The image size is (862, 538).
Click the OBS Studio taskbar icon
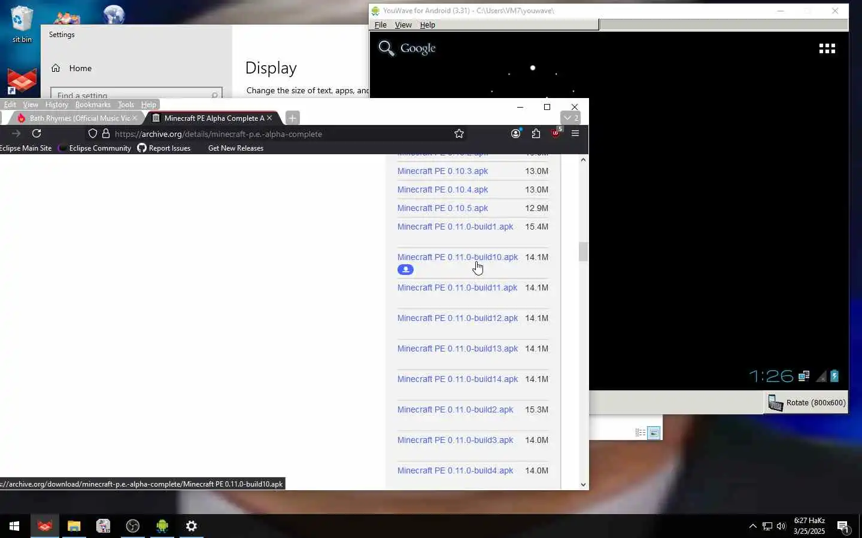(133, 526)
